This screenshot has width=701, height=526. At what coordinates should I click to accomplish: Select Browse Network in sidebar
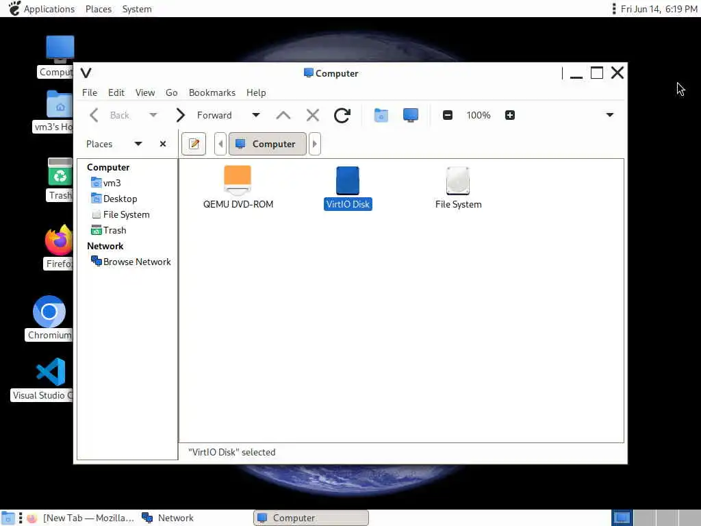click(137, 262)
